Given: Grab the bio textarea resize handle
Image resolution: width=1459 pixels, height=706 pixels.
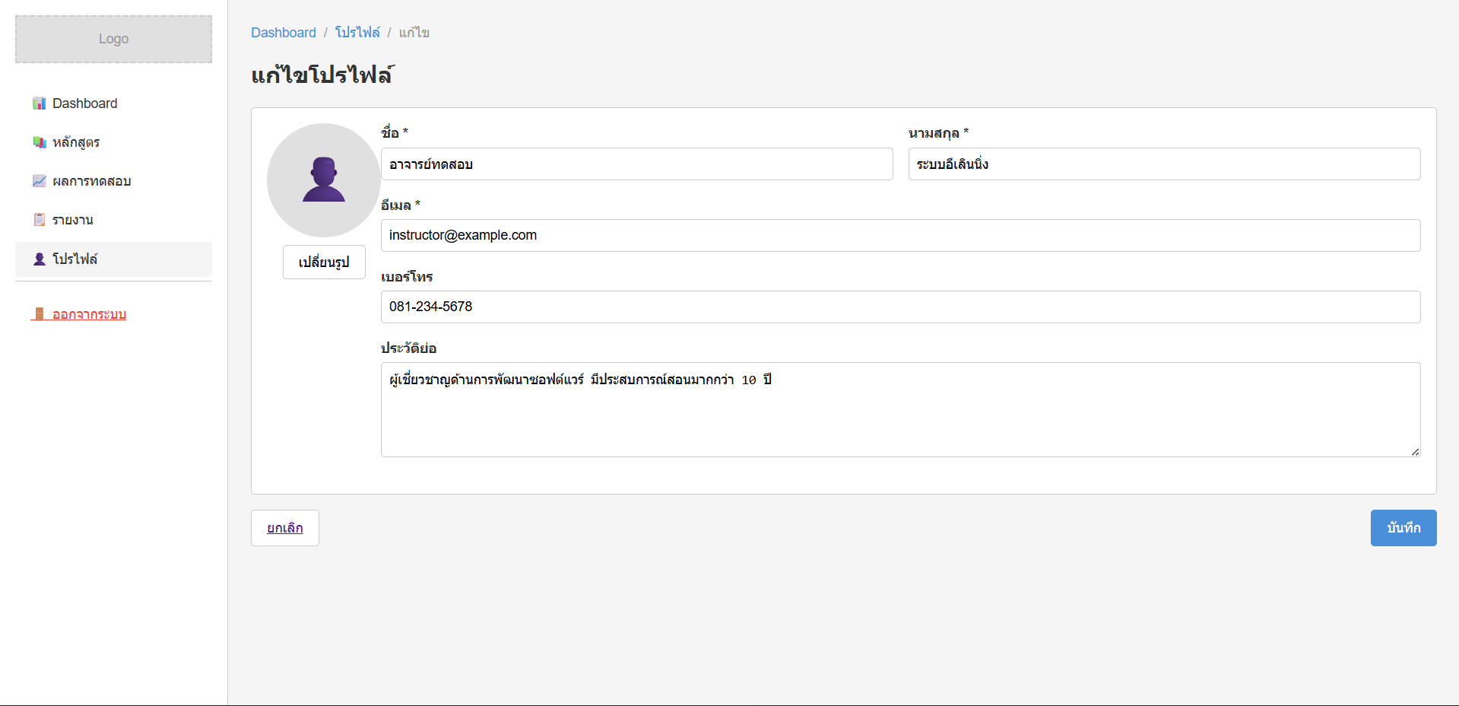Looking at the screenshot, I should [1415, 452].
